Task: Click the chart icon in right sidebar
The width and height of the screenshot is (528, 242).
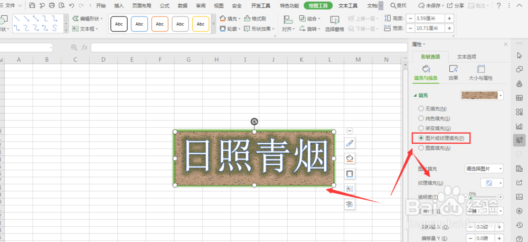Action: [519, 126]
